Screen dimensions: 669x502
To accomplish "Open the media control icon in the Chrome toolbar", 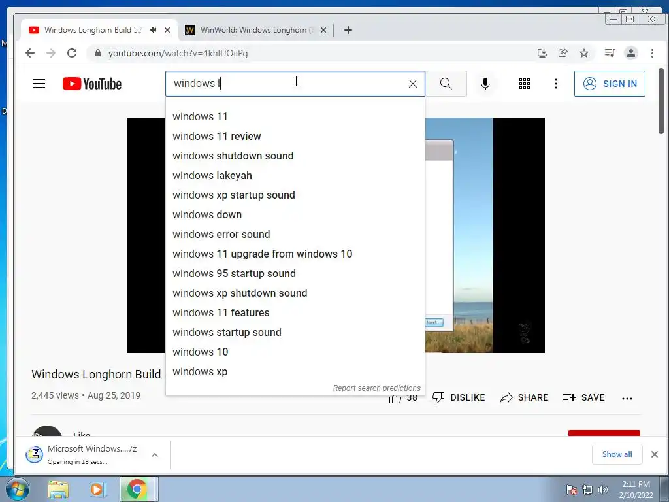I will pyautogui.click(x=610, y=53).
